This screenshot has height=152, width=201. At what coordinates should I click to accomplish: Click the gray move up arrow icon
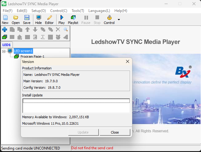coord(28,29)
